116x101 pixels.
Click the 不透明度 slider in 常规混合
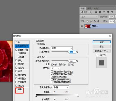click(60, 52)
